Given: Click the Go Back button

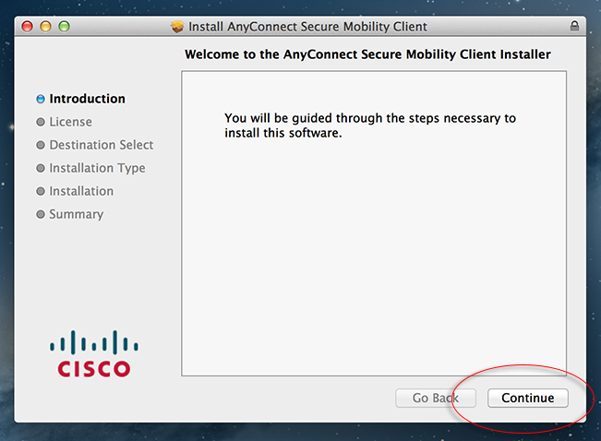Looking at the screenshot, I should (436, 398).
